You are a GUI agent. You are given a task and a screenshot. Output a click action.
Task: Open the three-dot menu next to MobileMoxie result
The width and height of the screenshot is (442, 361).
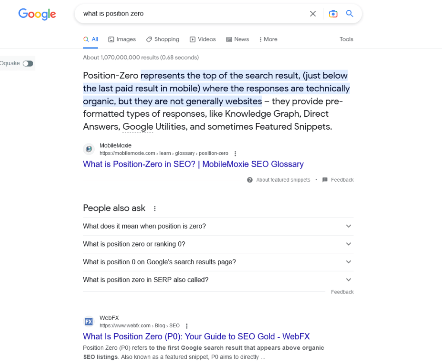[x=235, y=153]
